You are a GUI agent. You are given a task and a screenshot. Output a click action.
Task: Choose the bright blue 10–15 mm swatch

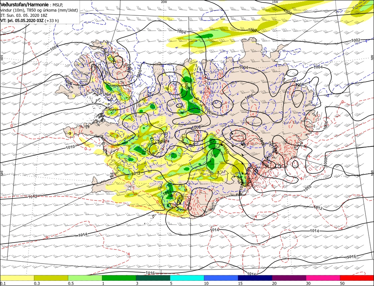(x=221, y=278)
